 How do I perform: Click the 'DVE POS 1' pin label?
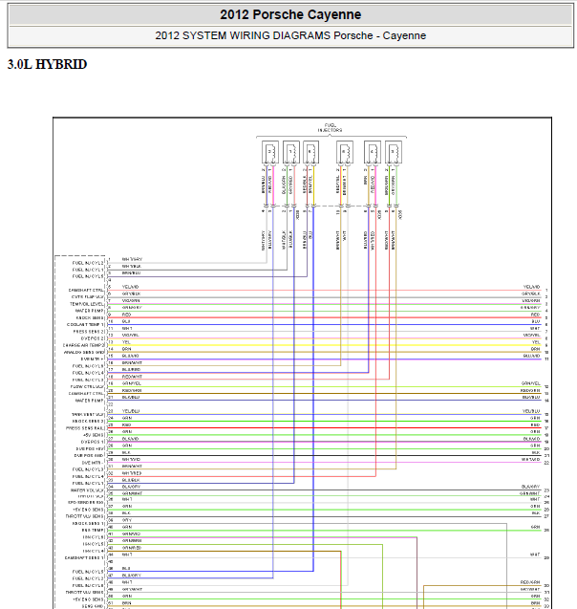(x=93, y=442)
